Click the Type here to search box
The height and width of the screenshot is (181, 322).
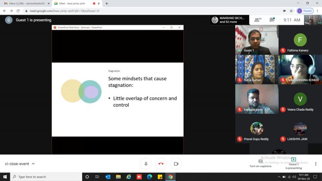[x=46, y=177]
